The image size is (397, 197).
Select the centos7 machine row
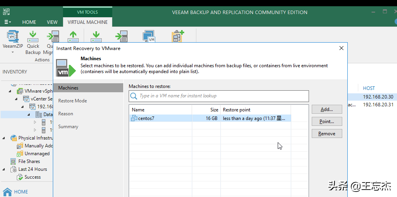click(210, 118)
